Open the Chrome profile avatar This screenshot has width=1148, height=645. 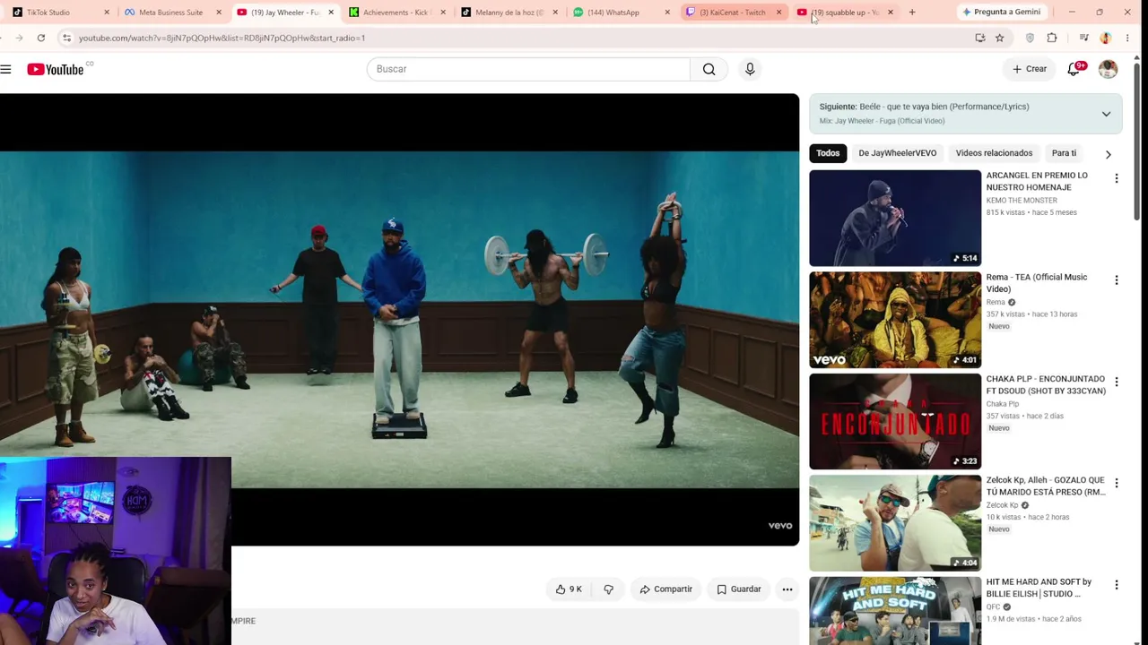point(1106,38)
